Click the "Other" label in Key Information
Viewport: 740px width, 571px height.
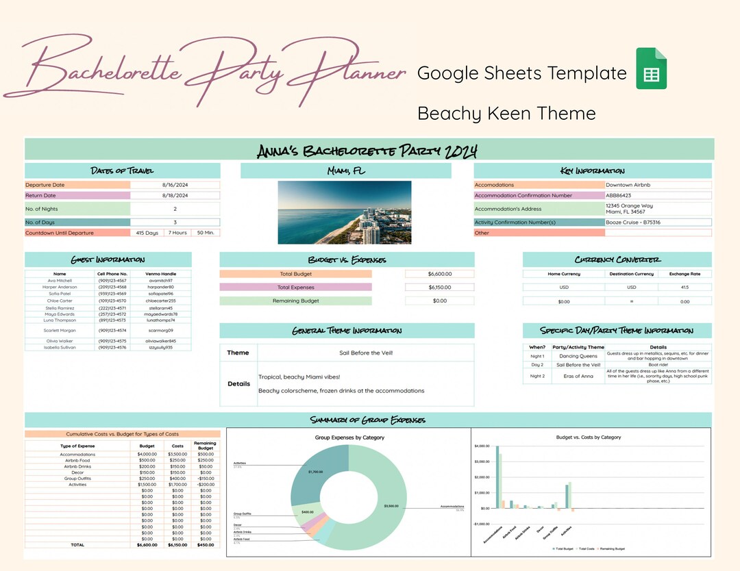pyautogui.click(x=539, y=233)
